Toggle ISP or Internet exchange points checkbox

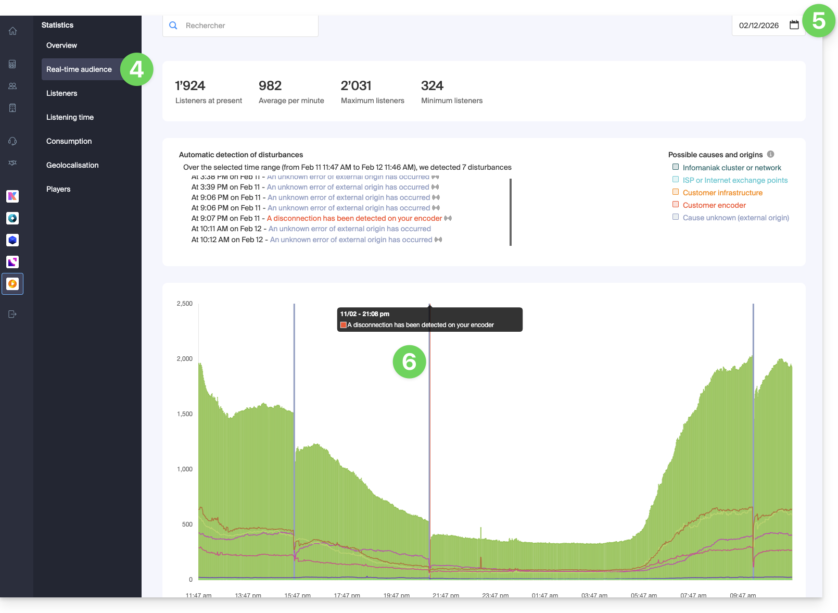point(676,180)
